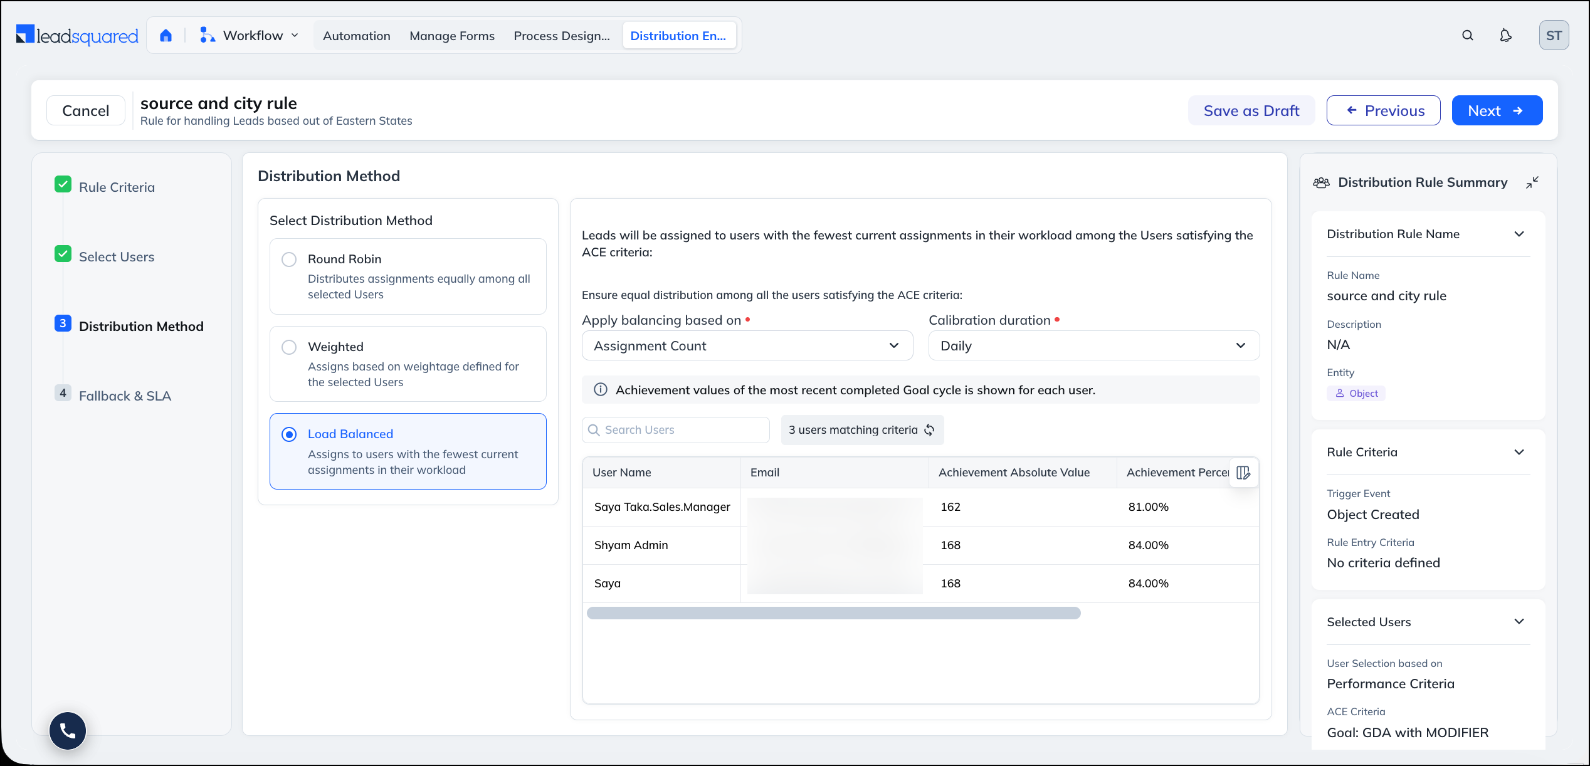The width and height of the screenshot is (1590, 766).
Task: Refresh users matching criteria icon
Action: [930, 430]
